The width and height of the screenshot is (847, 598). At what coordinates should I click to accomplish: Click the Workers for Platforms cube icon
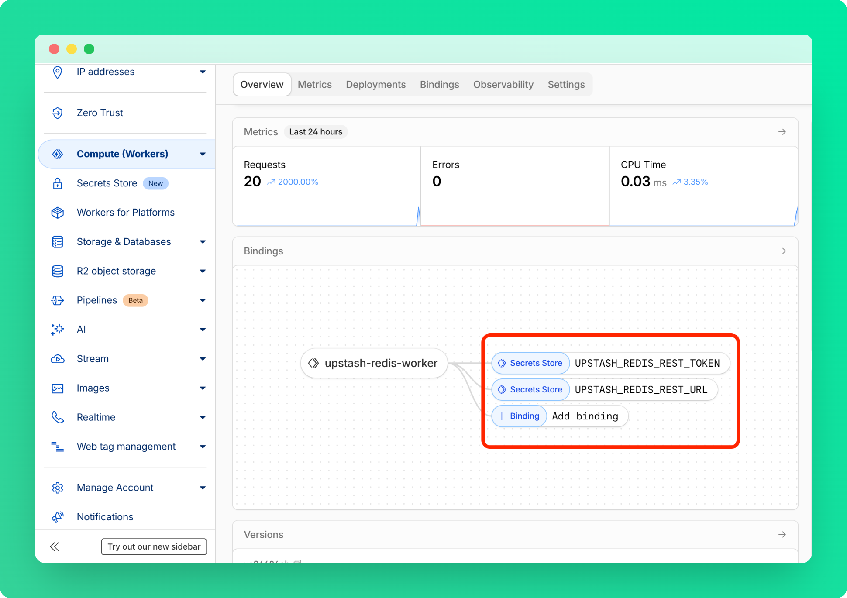pos(57,213)
